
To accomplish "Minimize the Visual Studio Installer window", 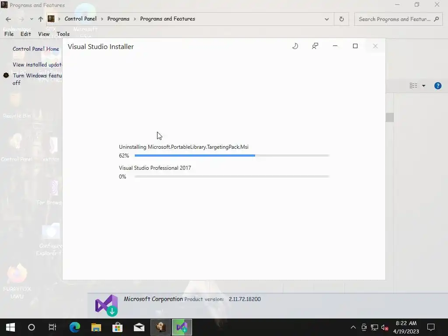I will coord(335,46).
